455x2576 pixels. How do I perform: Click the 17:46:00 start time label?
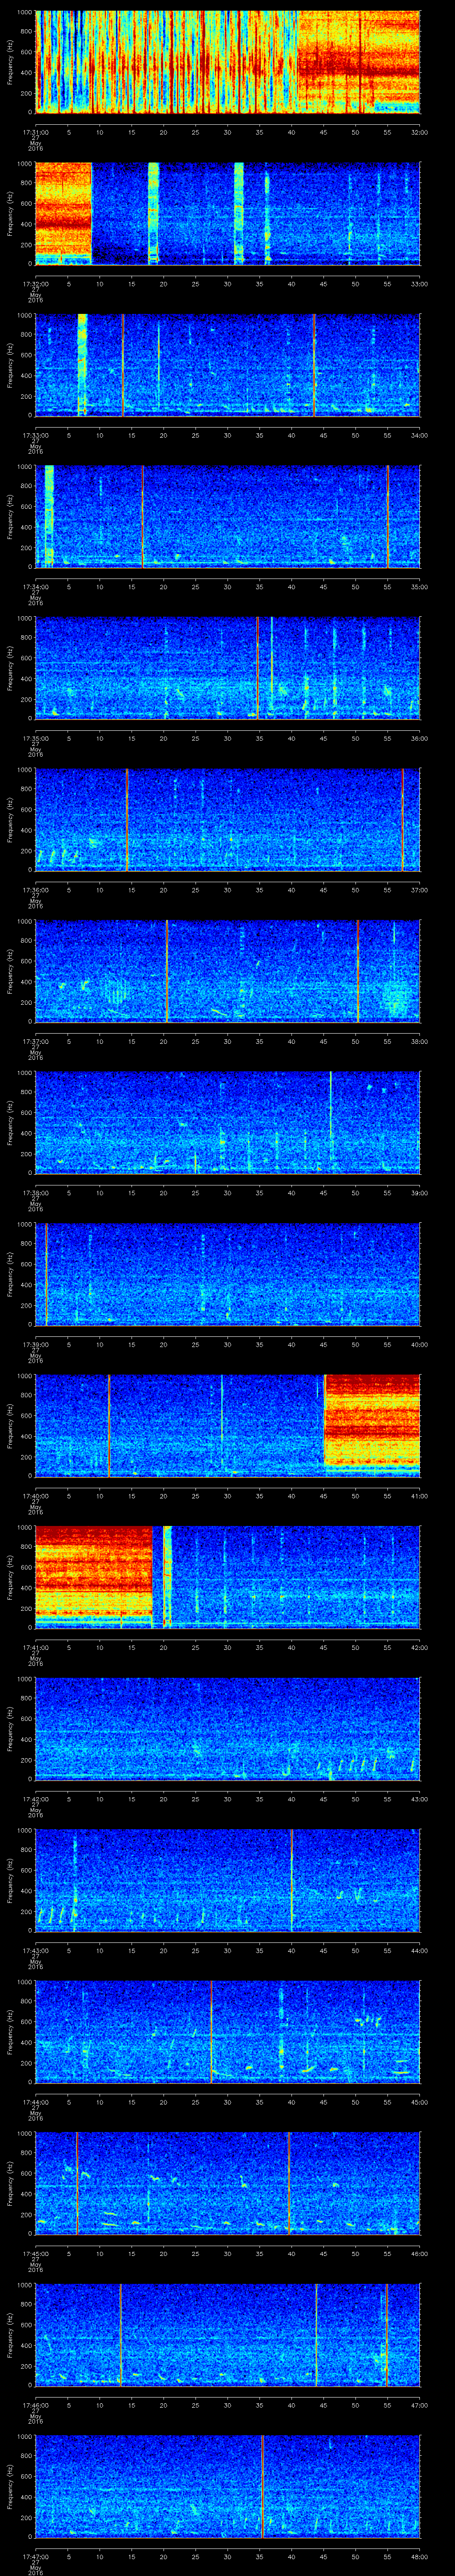[x=36, y=2405]
